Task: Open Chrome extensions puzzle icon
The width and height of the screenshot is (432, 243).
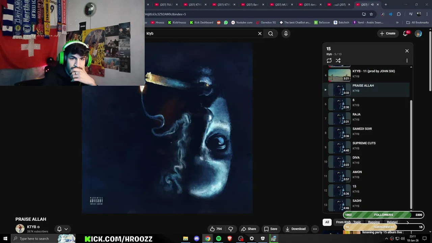Action: 399,14
